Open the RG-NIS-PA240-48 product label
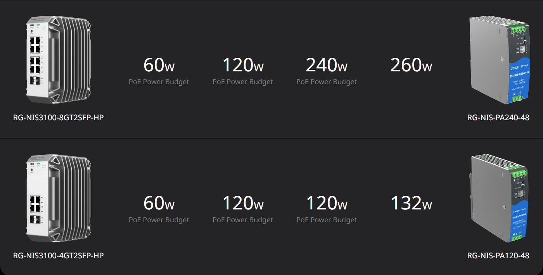543x275 pixels. [498, 118]
